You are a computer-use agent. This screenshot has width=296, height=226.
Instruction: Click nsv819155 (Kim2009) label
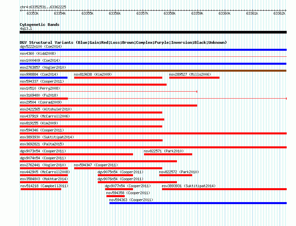(x=39, y=123)
